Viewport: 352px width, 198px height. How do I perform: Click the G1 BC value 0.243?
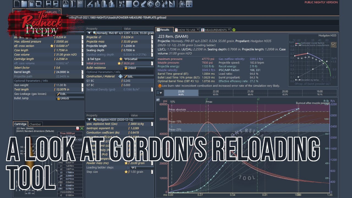coord(127,81)
